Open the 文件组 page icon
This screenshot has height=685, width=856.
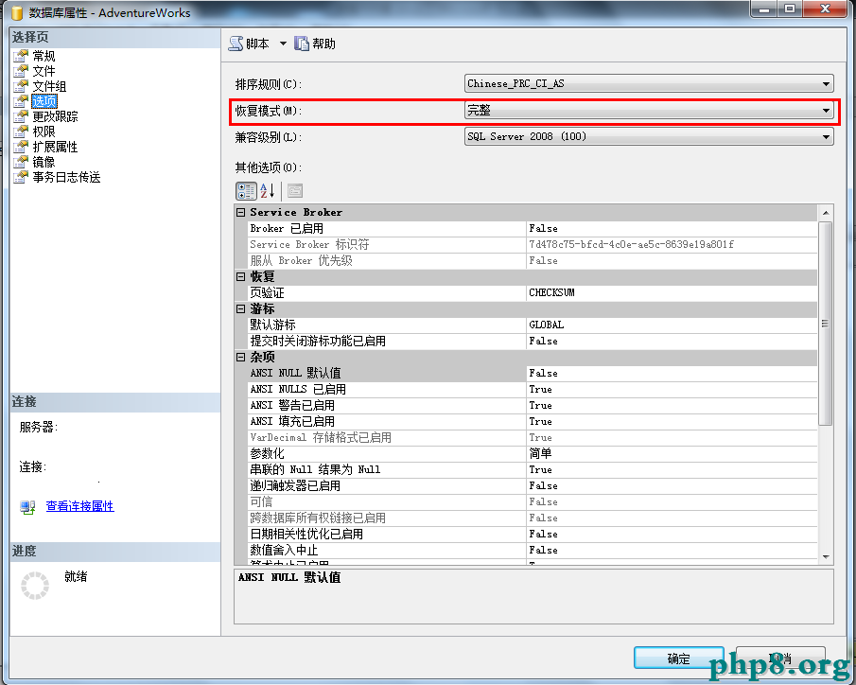[x=21, y=86]
